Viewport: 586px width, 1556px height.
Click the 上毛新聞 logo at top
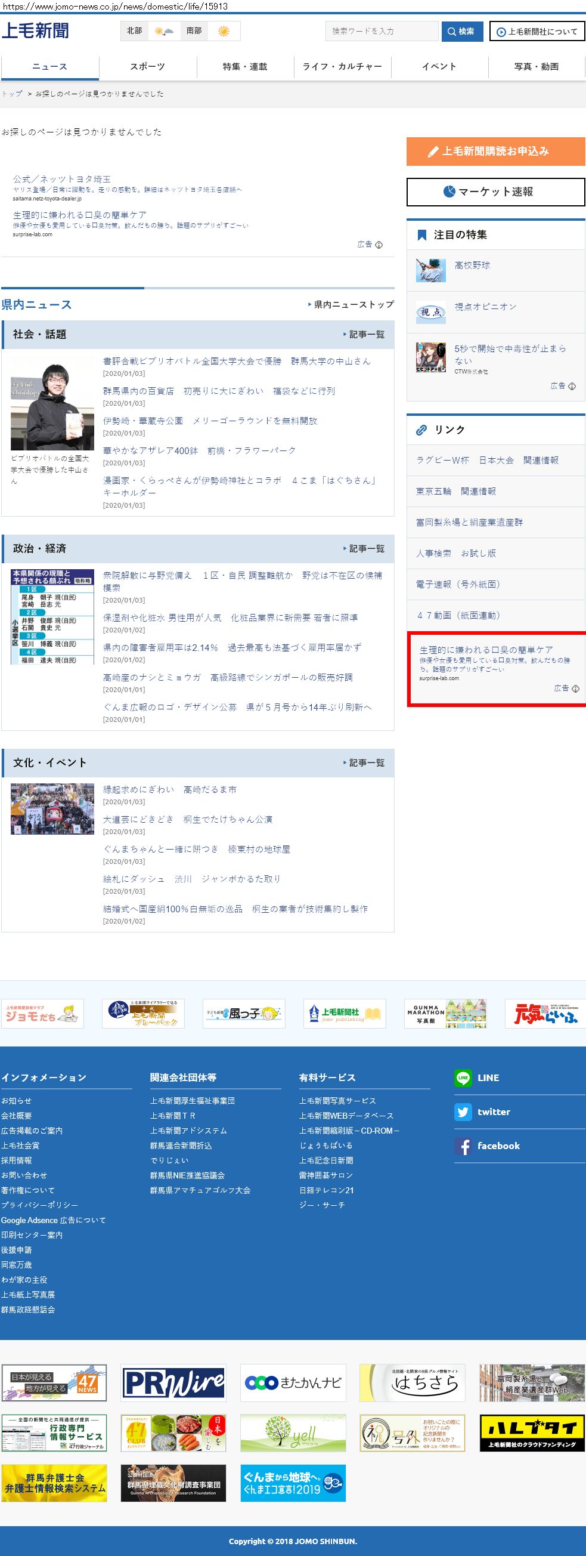[x=36, y=31]
